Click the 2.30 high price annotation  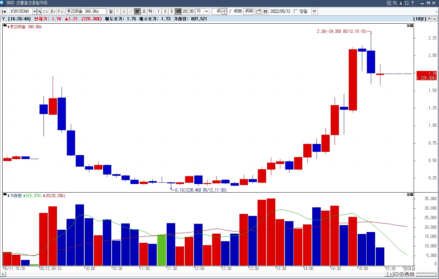(342, 31)
